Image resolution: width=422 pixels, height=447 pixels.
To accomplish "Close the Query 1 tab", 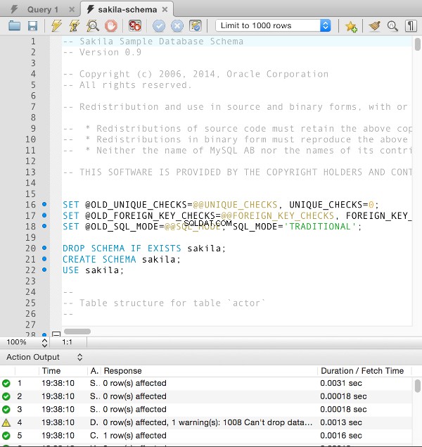I will click(x=72, y=10).
